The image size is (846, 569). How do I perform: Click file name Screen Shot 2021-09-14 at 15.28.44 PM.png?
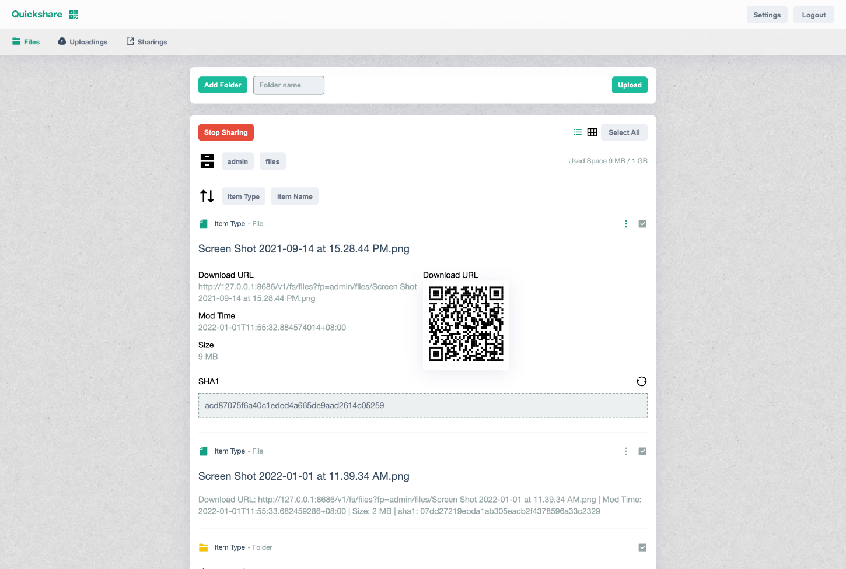(304, 249)
